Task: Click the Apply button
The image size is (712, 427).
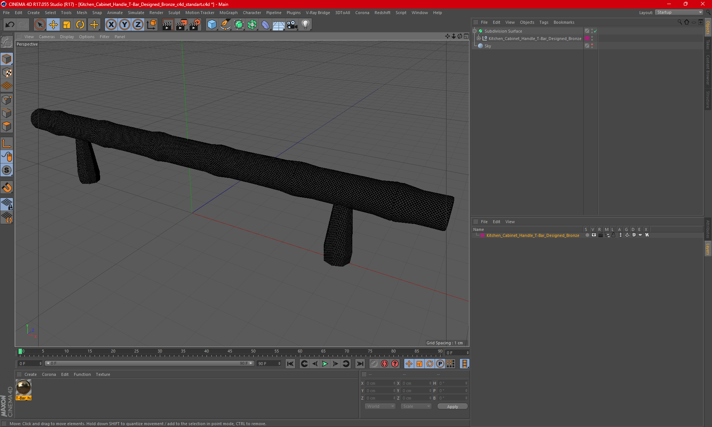Action: coord(452,406)
